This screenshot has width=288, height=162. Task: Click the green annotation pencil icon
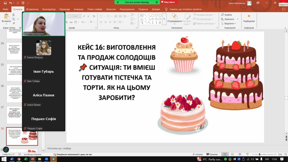pos(6,149)
